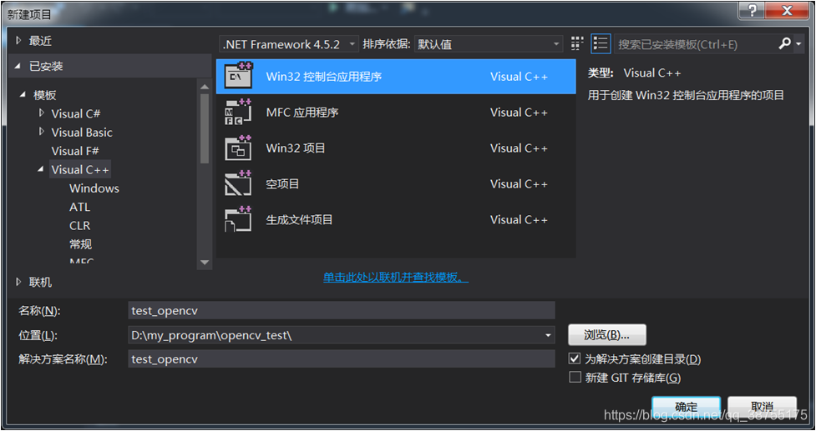Select 常规 under Visual C++
The height and width of the screenshot is (431, 816).
(81, 244)
